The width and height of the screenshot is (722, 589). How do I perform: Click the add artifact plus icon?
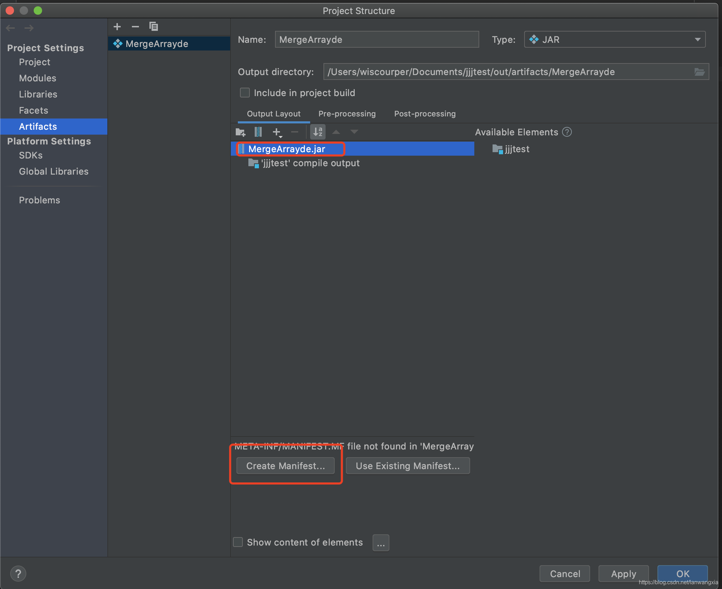pos(117,27)
